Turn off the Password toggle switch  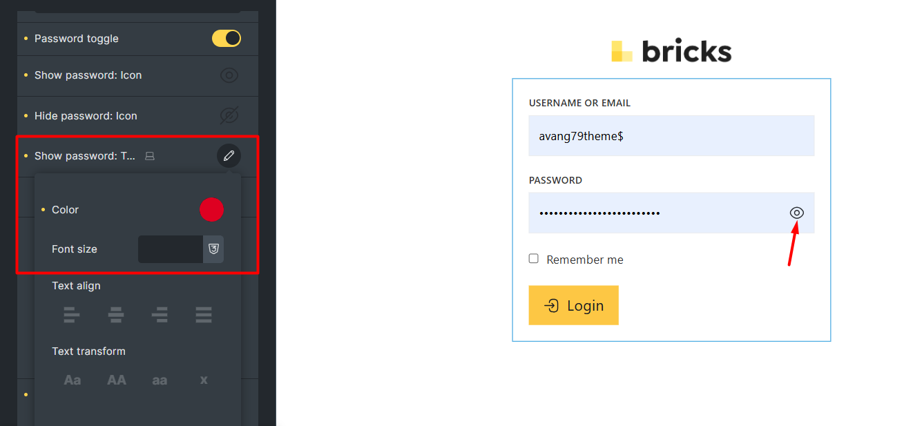point(227,39)
